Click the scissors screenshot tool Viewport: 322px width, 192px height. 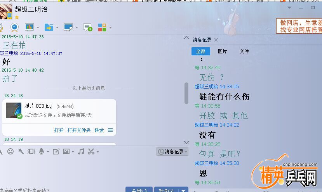pyautogui.click(x=91, y=151)
